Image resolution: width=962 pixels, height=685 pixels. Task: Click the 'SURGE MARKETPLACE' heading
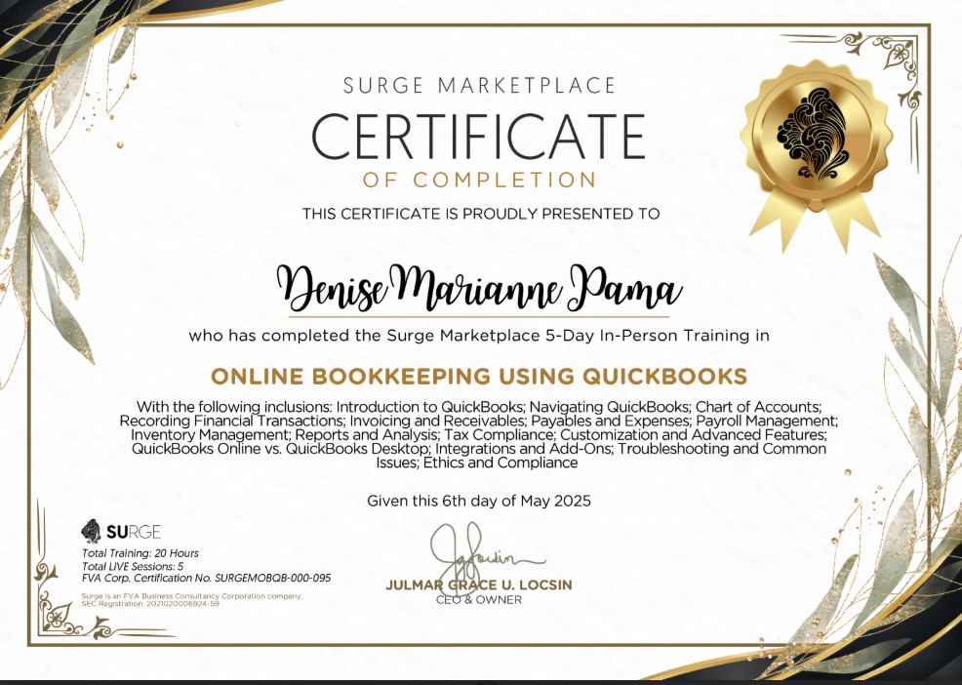[479, 85]
